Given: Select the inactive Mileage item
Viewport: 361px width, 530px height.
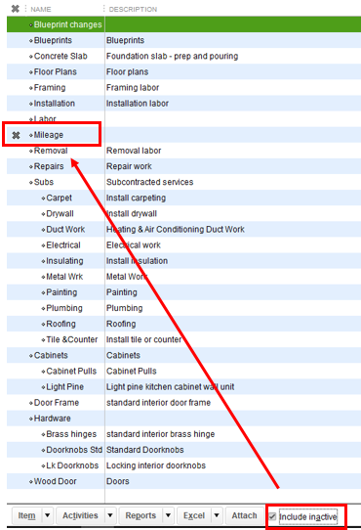Looking at the screenshot, I should click(x=49, y=135).
